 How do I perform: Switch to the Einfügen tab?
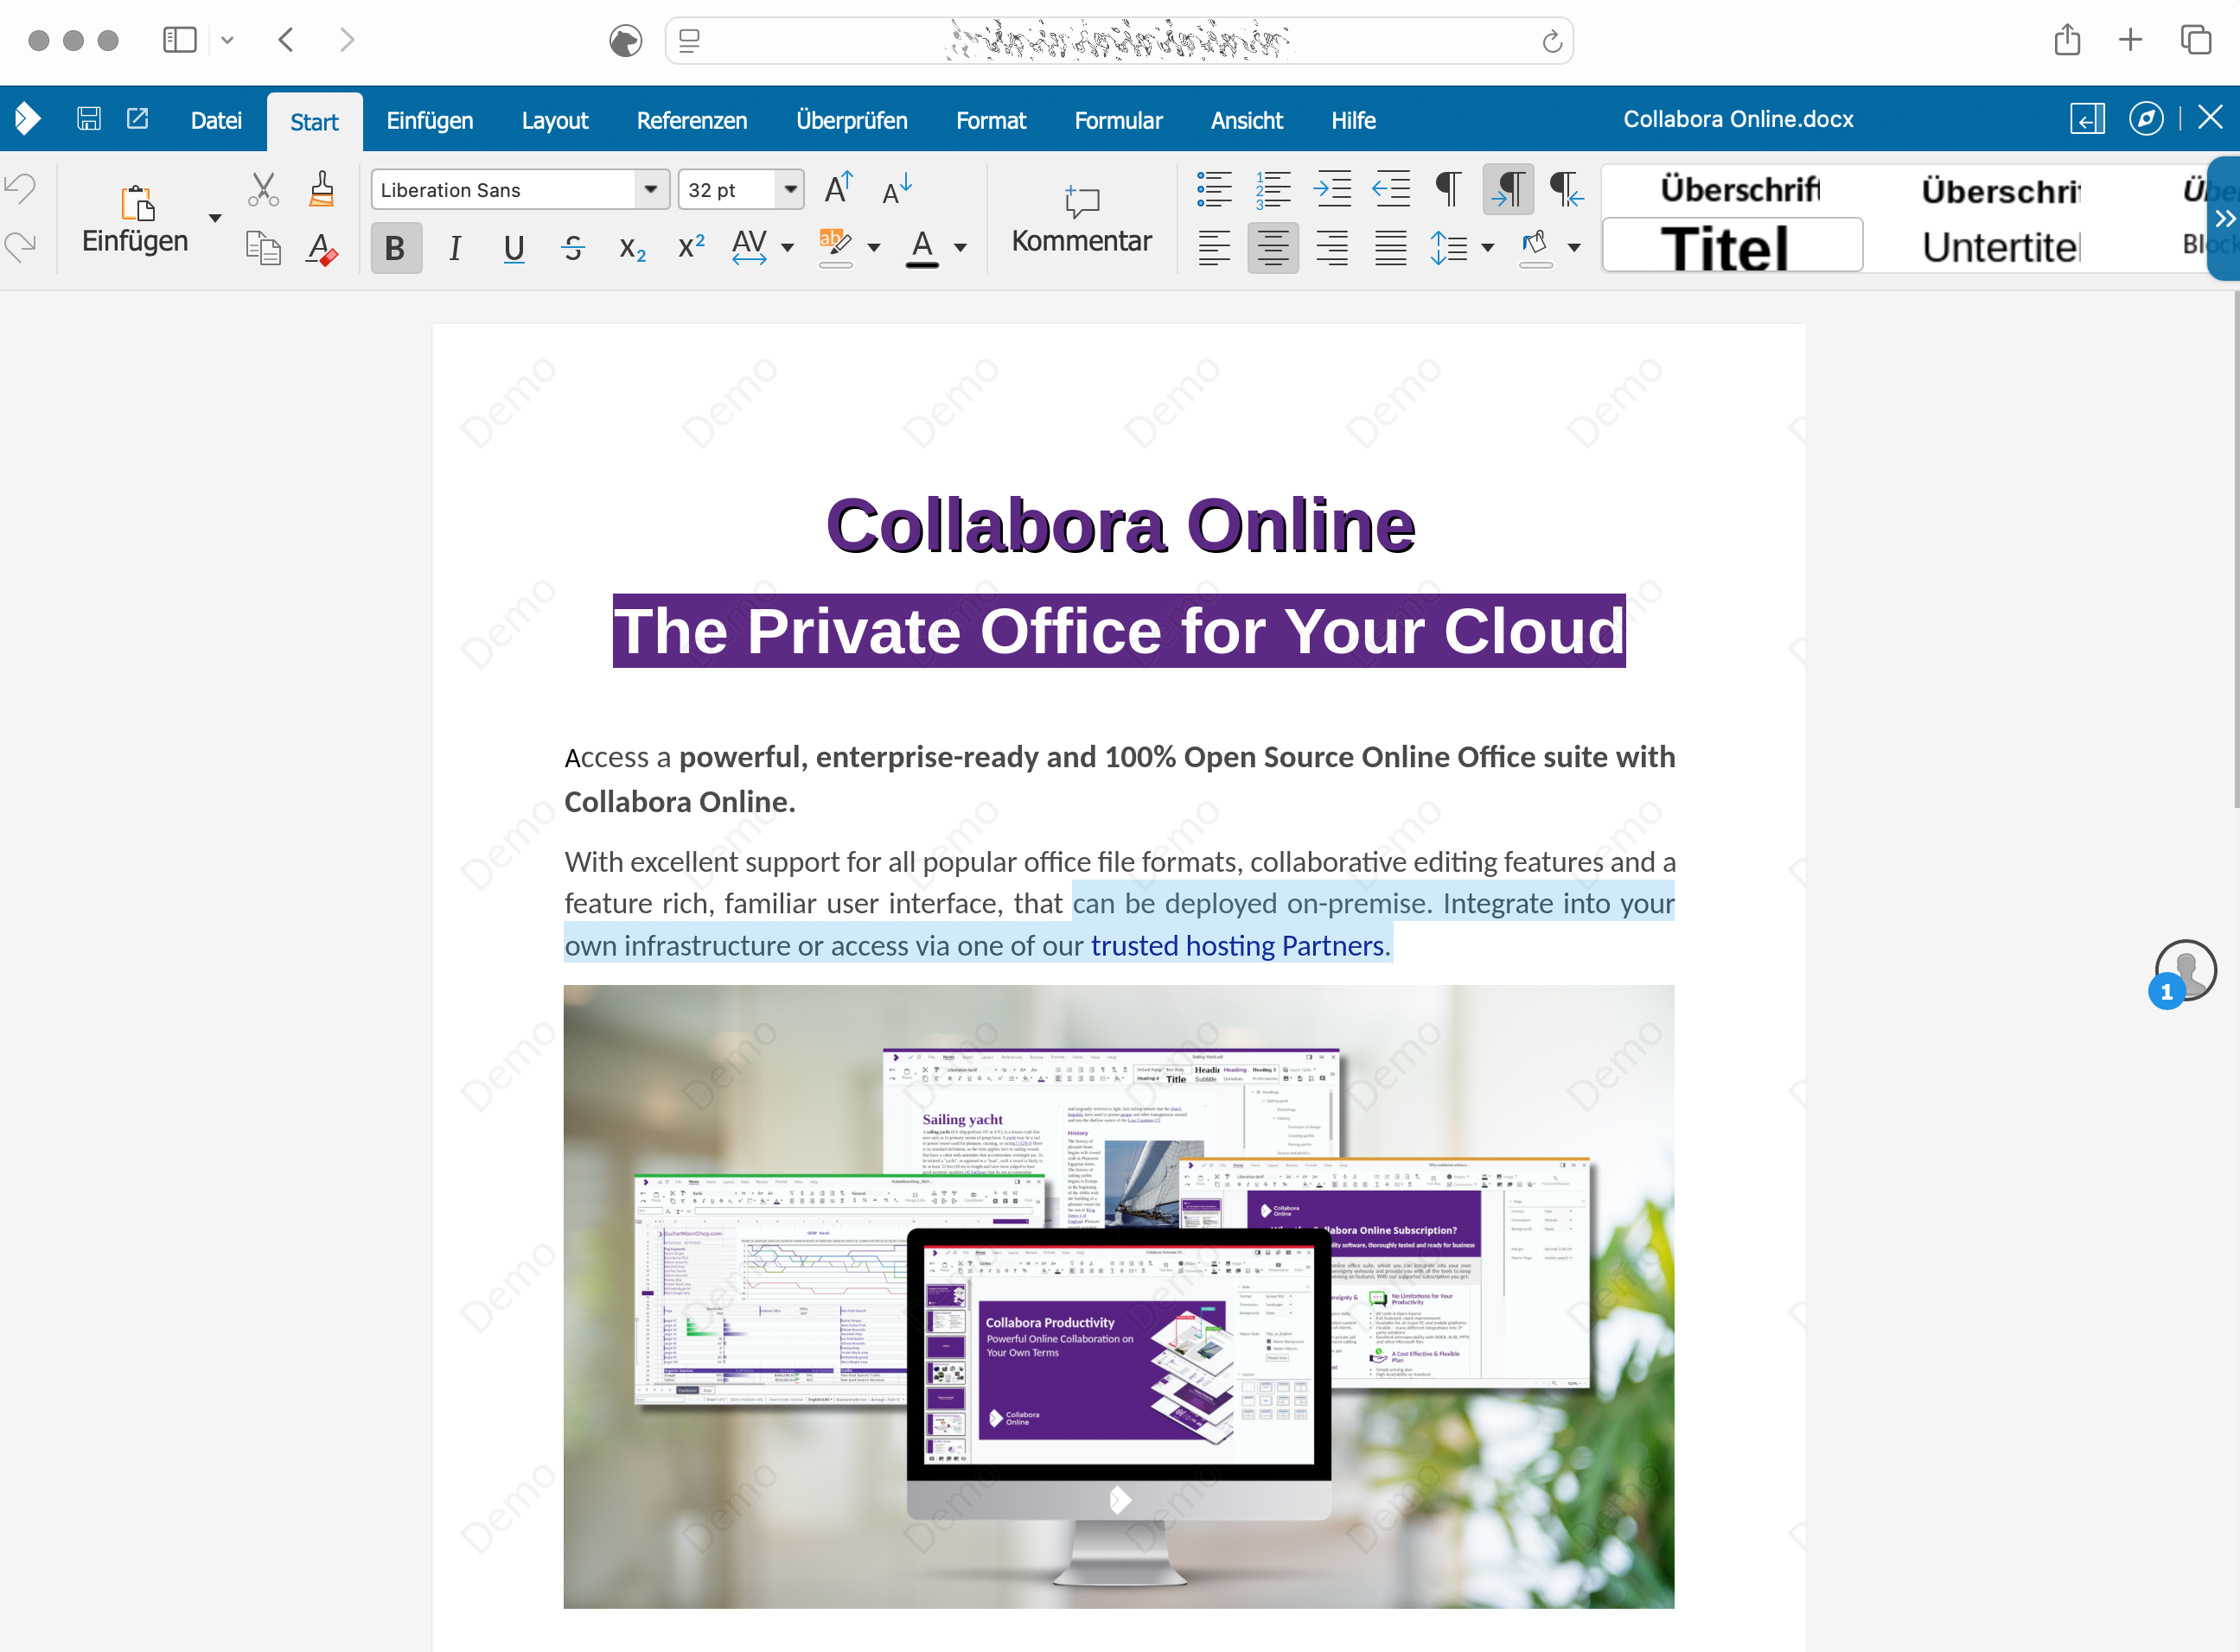[x=429, y=120]
